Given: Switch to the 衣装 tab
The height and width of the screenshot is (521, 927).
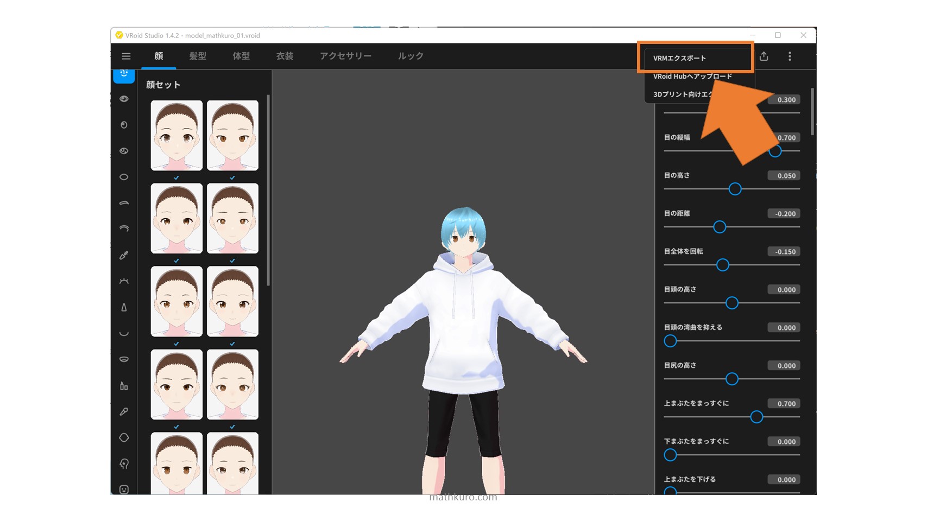Looking at the screenshot, I should point(285,56).
